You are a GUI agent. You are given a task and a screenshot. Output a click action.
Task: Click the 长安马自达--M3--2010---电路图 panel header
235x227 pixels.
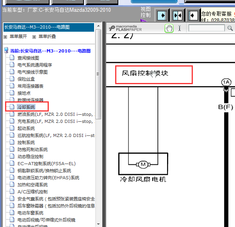point(49,27)
